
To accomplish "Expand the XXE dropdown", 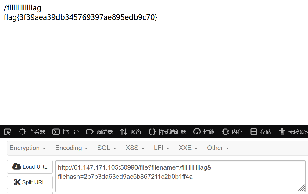I will pos(188,148).
